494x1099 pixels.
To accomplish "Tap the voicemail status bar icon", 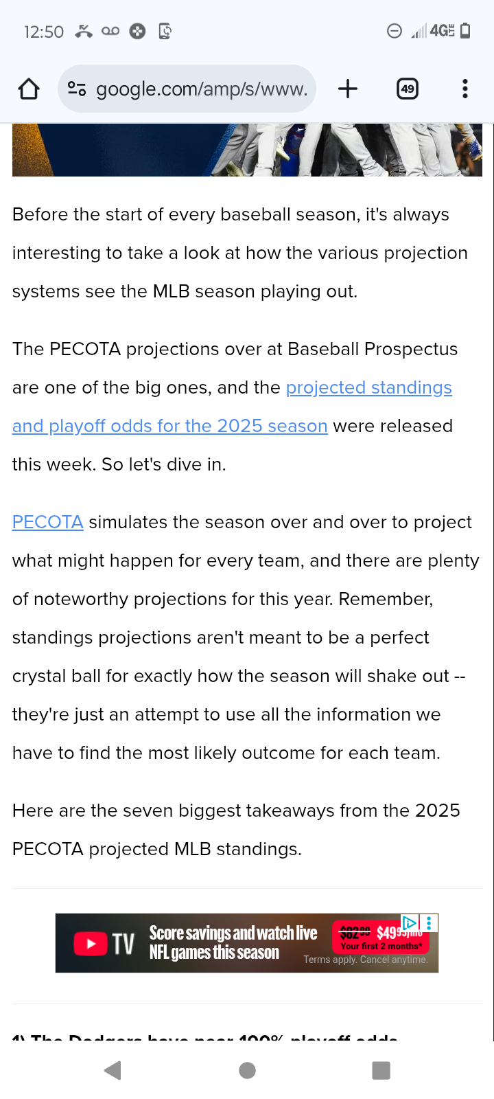I will 110,31.
